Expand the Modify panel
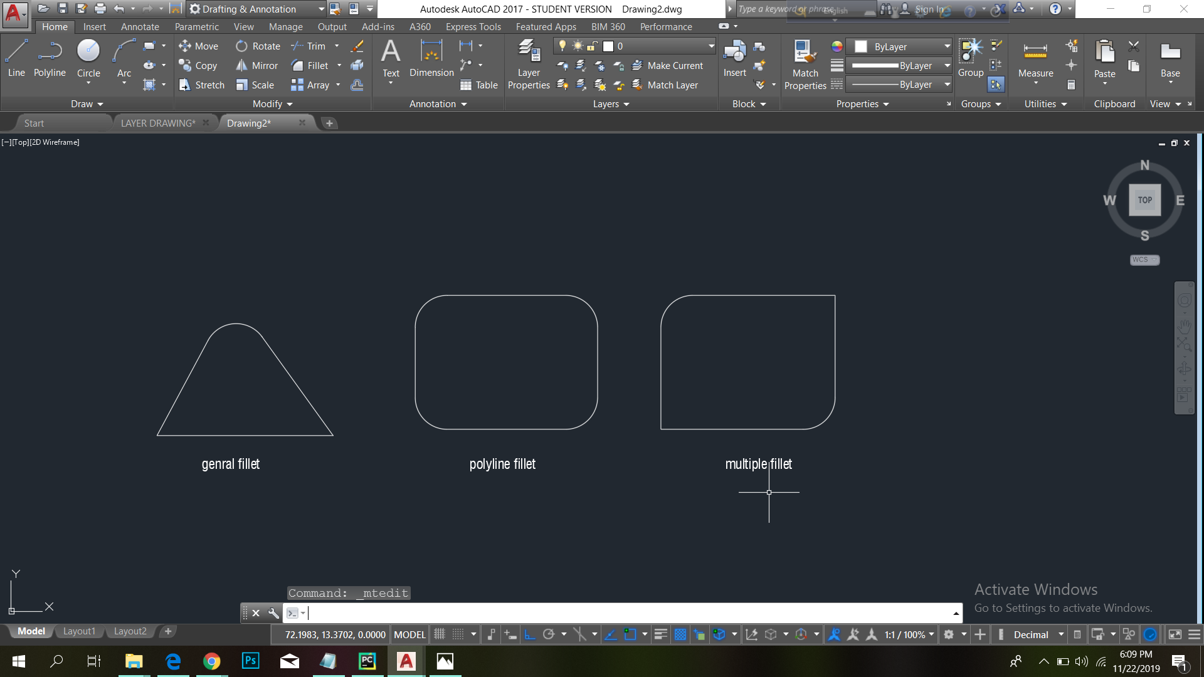The image size is (1204, 677). [272, 104]
